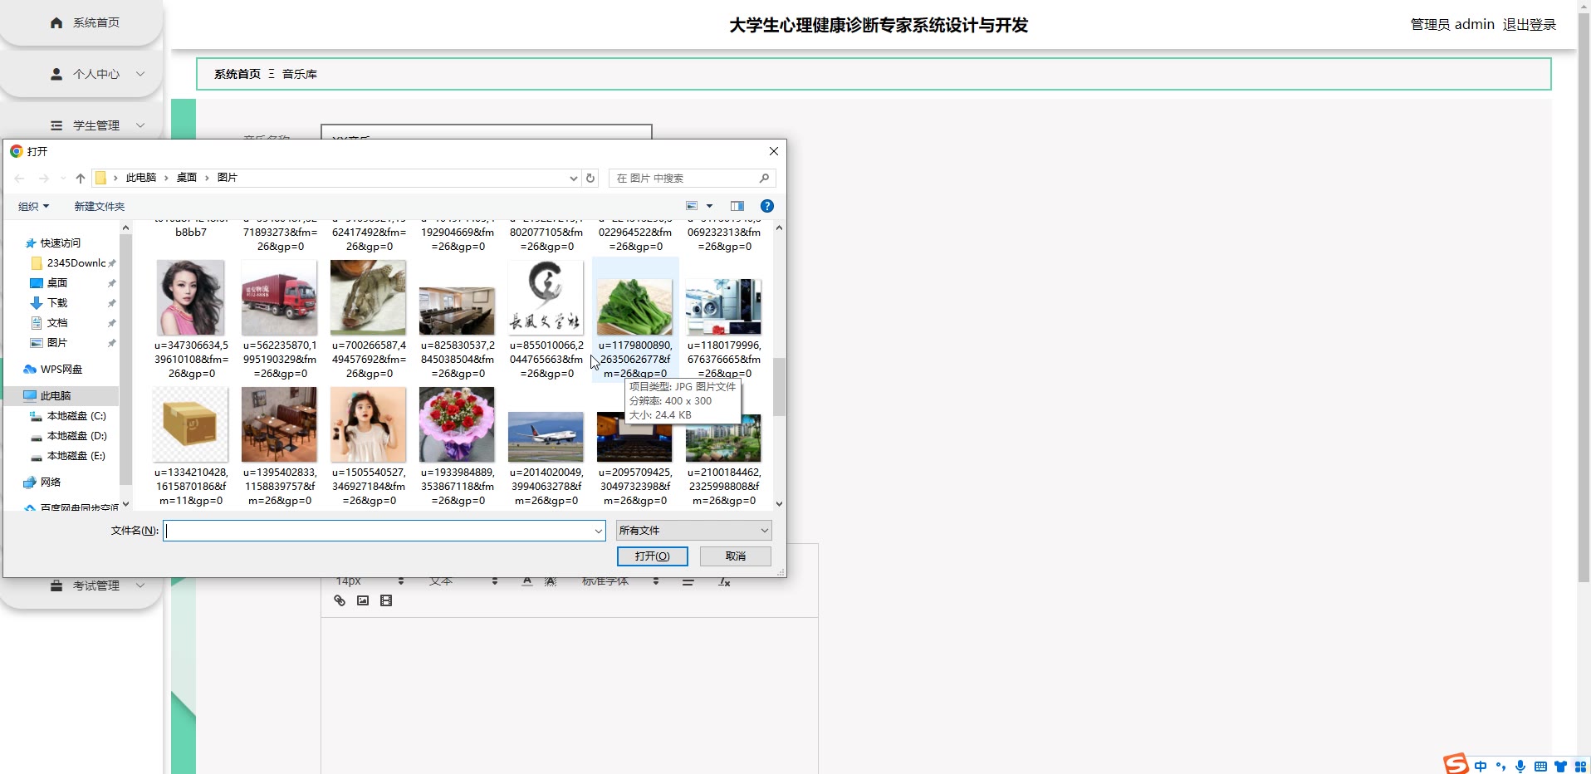Click the 文件名 input field
This screenshot has width=1591, height=774.
[384, 531]
